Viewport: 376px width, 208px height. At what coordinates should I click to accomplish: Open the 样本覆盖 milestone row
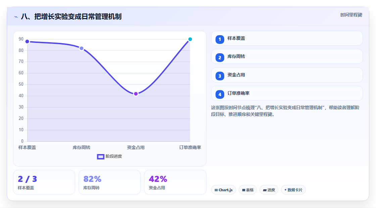pyautogui.click(x=287, y=38)
